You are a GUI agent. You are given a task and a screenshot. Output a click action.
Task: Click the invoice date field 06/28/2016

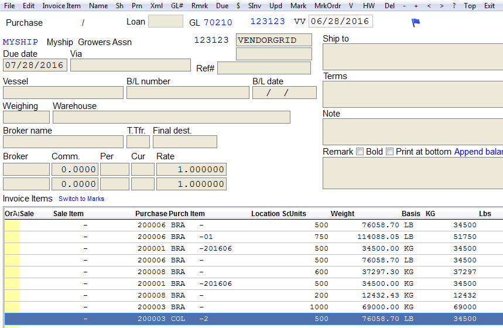(340, 21)
